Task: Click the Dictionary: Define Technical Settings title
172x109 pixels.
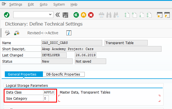Action: coord(44,24)
